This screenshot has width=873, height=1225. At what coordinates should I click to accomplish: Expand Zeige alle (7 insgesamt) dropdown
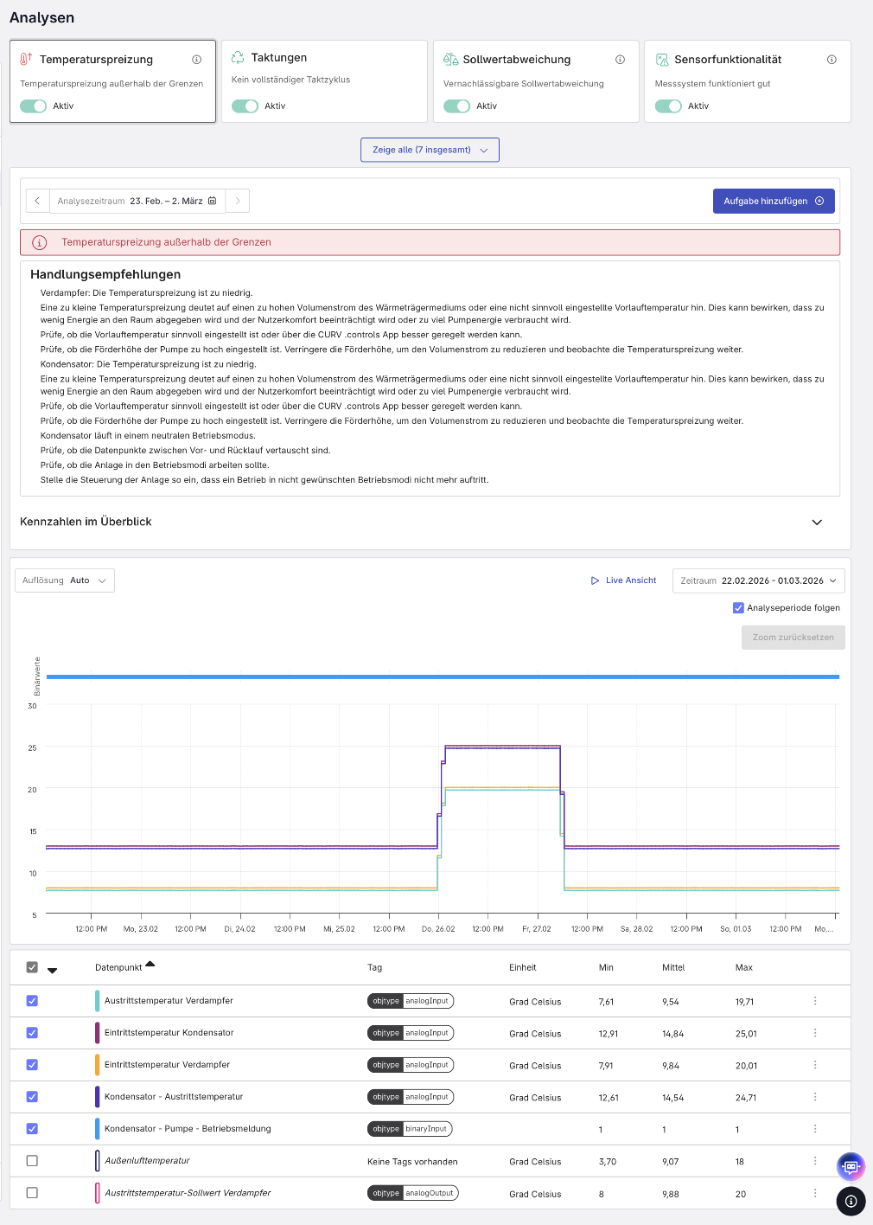click(430, 150)
